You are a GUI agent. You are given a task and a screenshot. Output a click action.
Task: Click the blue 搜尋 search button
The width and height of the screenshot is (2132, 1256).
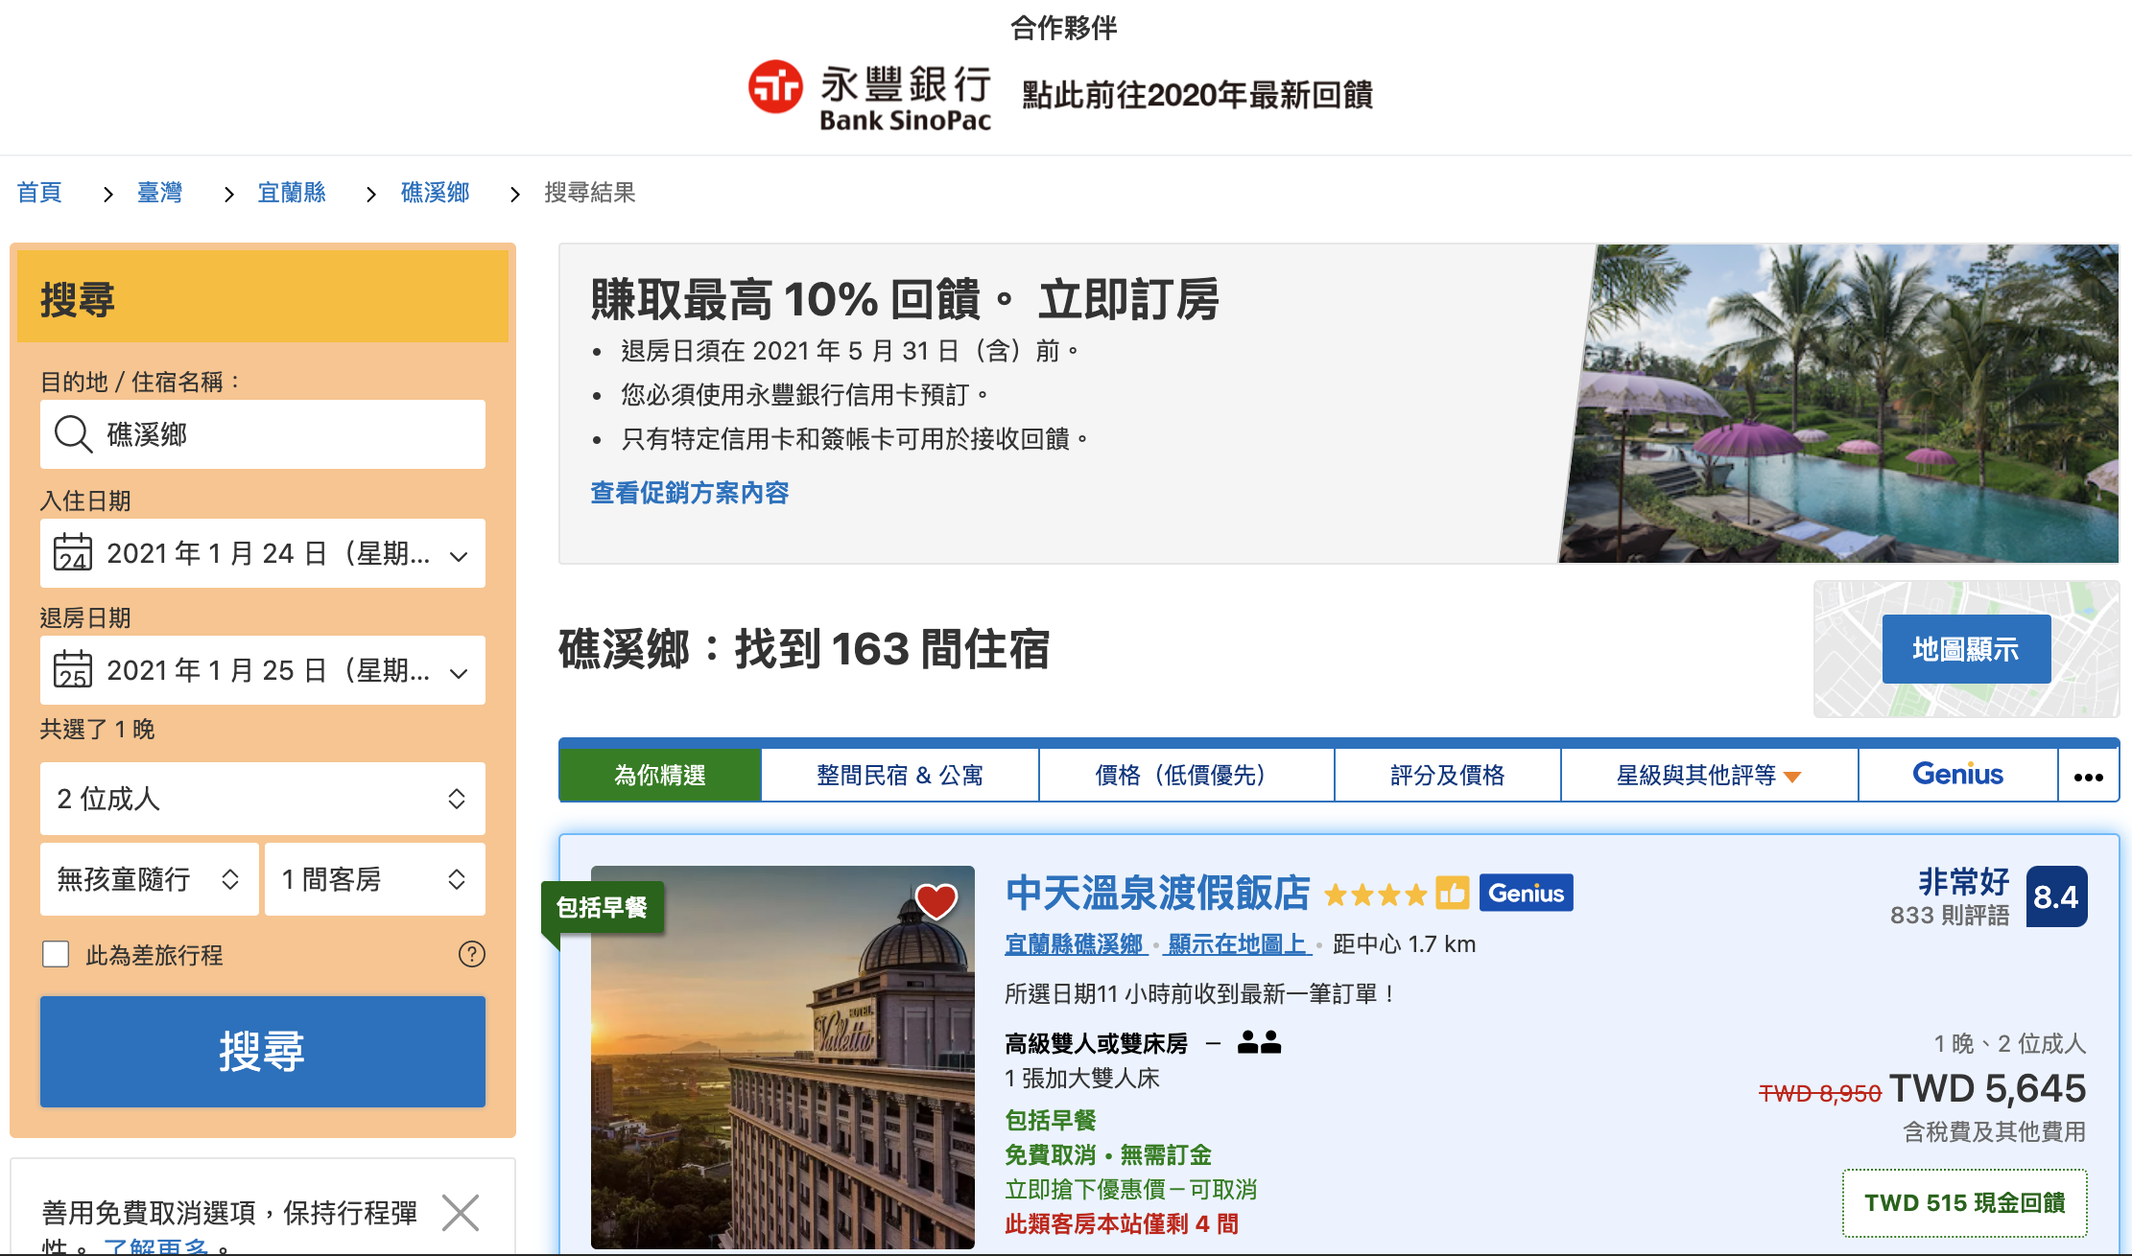263,1052
